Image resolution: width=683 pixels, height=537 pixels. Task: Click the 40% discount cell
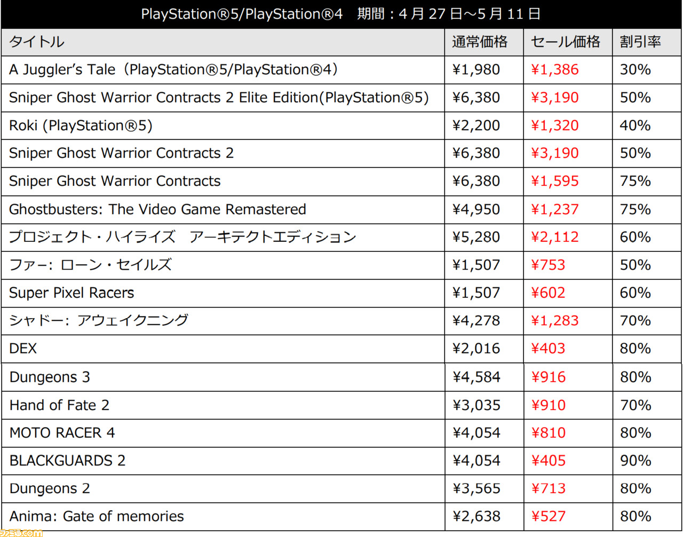[647, 125]
